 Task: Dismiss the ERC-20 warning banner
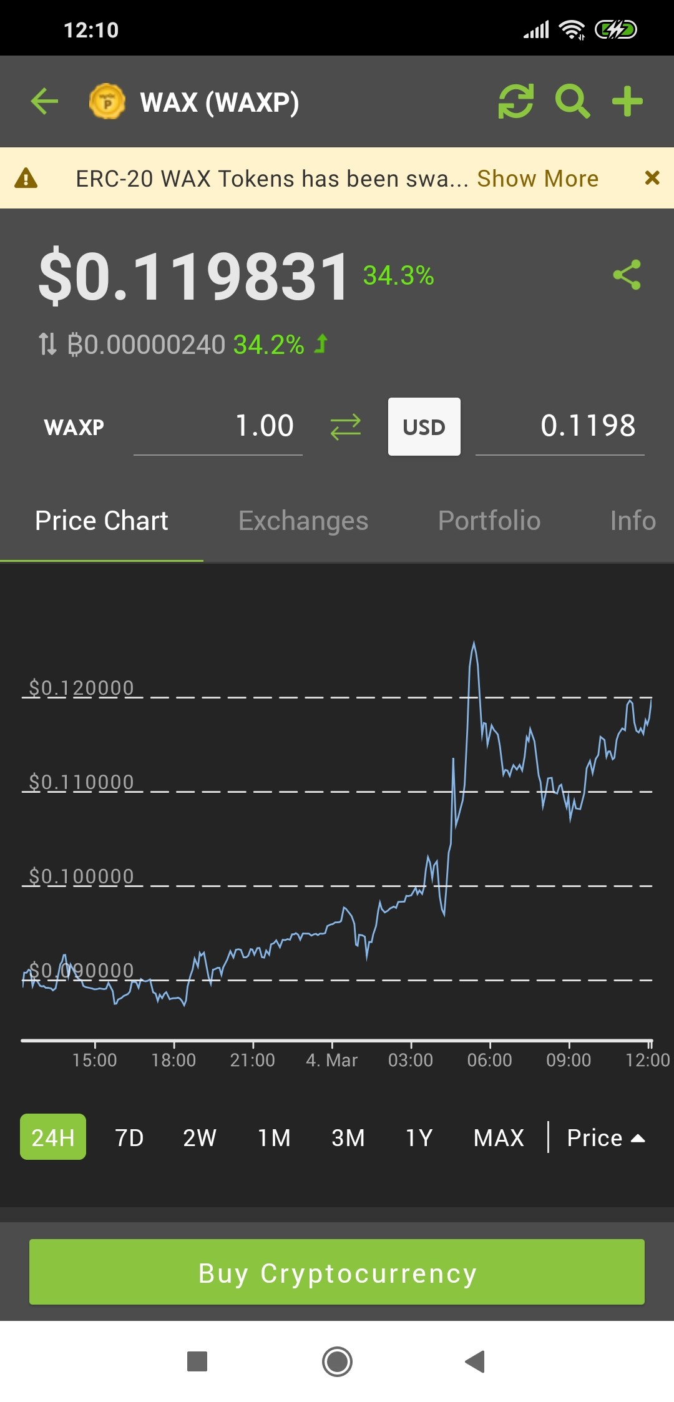652,178
